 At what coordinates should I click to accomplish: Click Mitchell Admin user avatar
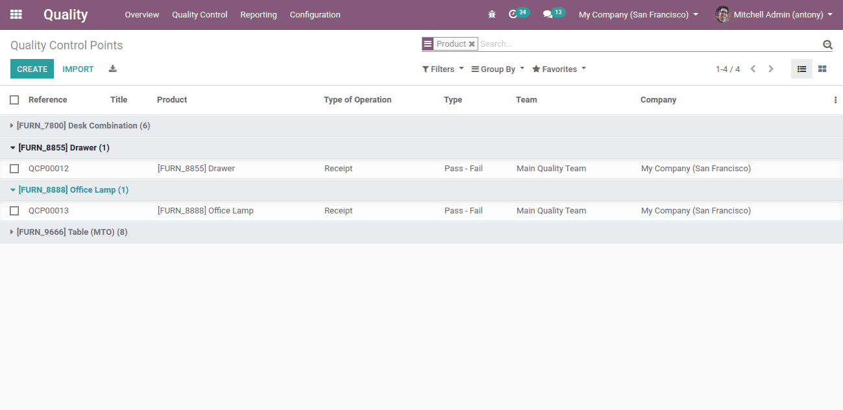pyautogui.click(x=723, y=14)
